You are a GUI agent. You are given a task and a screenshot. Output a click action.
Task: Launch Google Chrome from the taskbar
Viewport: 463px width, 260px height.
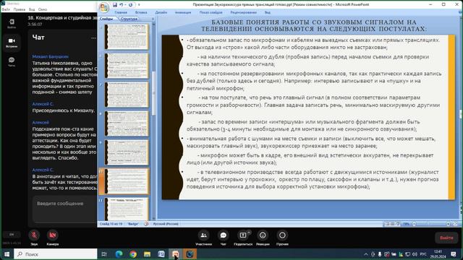click(133, 253)
